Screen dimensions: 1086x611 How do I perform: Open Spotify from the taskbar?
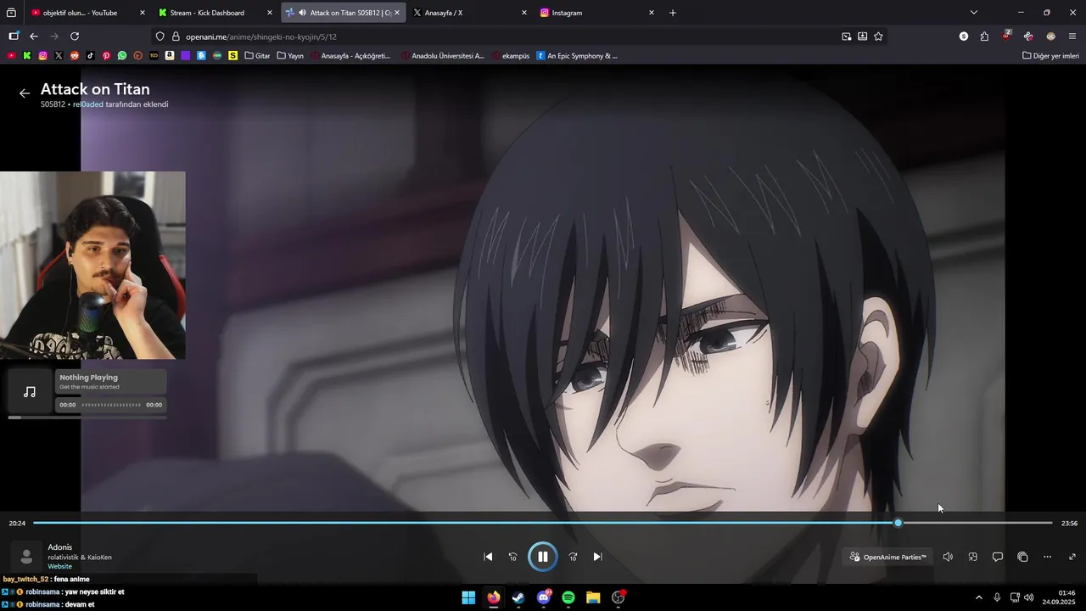point(568,597)
